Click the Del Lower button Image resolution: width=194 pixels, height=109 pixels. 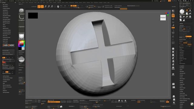coord(182,30)
